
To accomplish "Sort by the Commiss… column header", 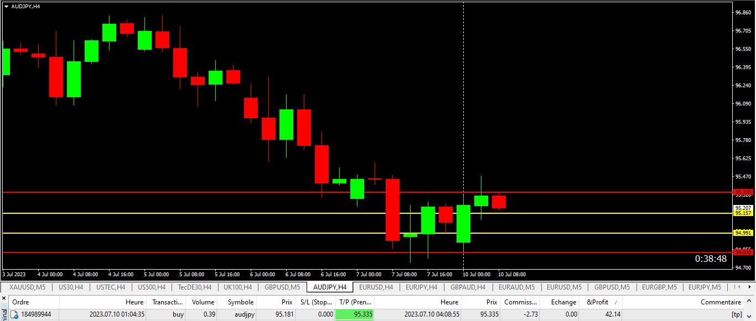I will tap(521, 302).
